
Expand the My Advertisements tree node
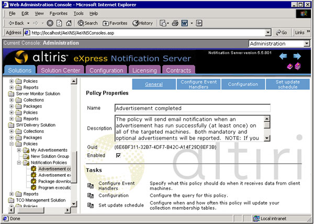tap(19, 150)
